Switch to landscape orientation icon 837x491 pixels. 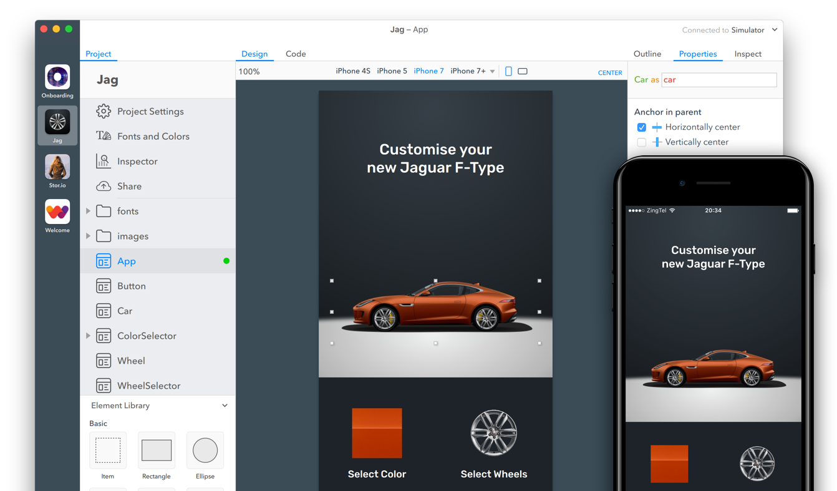523,71
